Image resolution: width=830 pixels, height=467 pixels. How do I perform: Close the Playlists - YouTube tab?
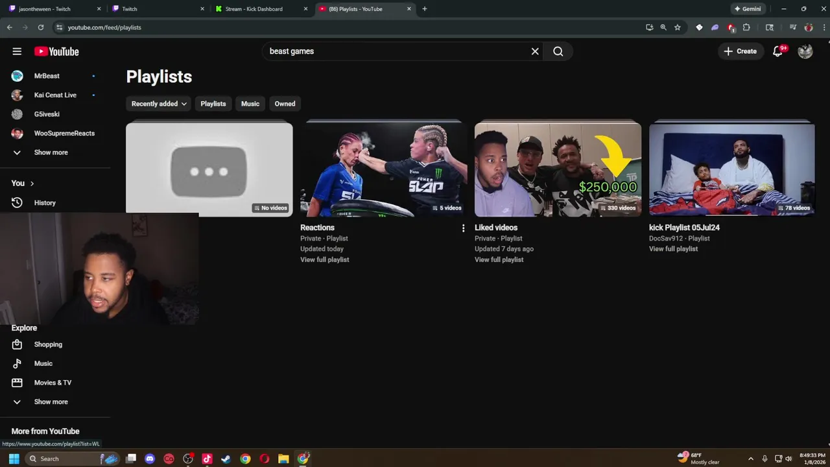pos(409,9)
